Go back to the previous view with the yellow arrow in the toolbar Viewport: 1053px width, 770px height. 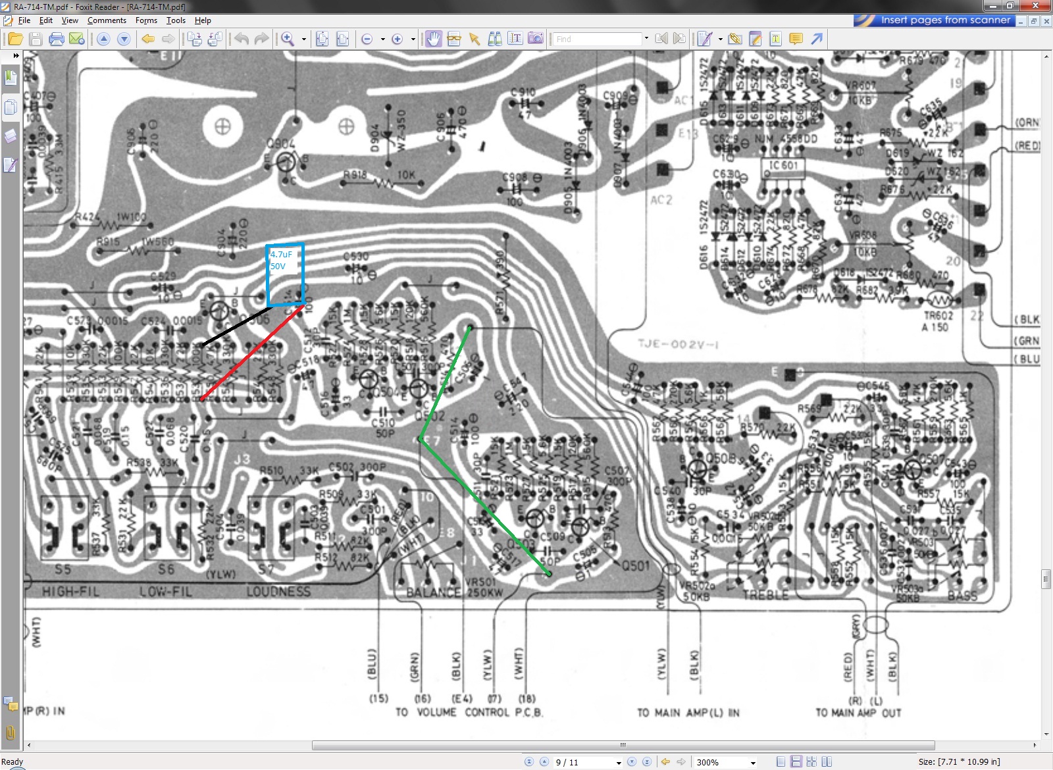pos(148,39)
